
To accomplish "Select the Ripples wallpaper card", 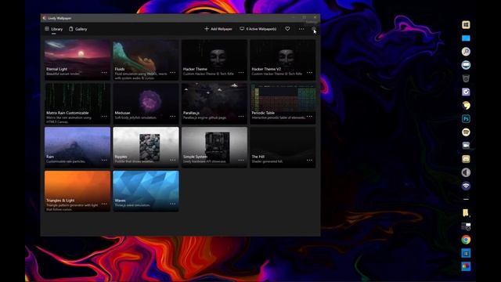I will tap(146, 147).
